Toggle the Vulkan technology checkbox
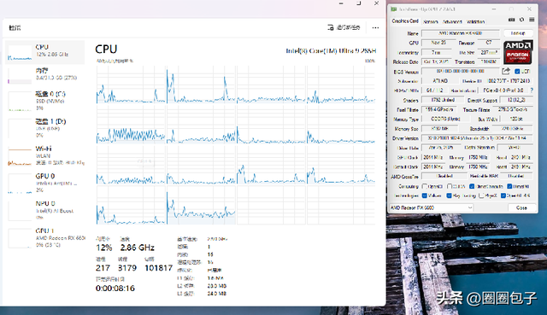547x315 pixels. (x=425, y=195)
